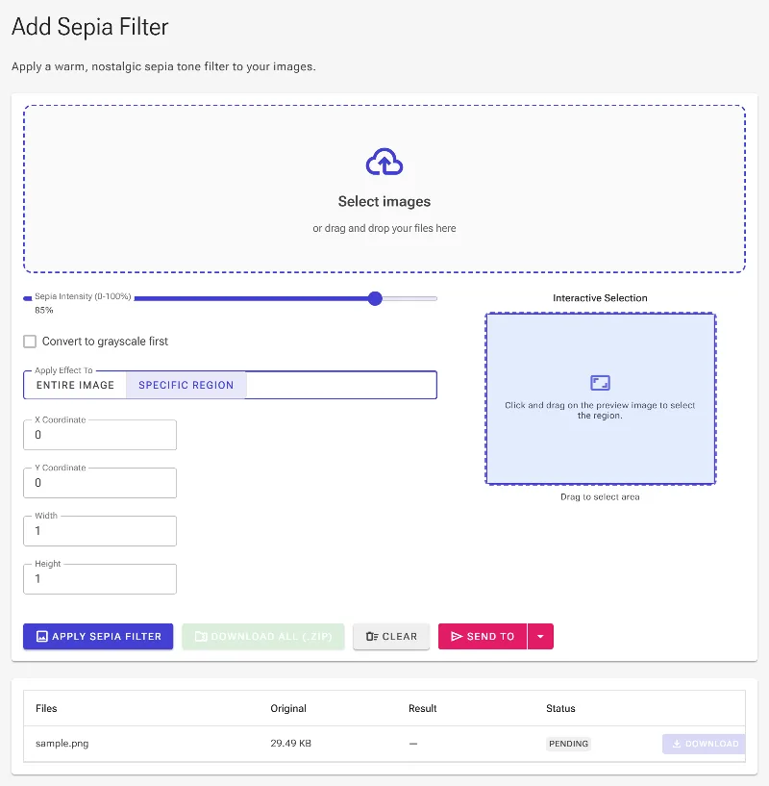Click the 29.49 KB original size

290,744
